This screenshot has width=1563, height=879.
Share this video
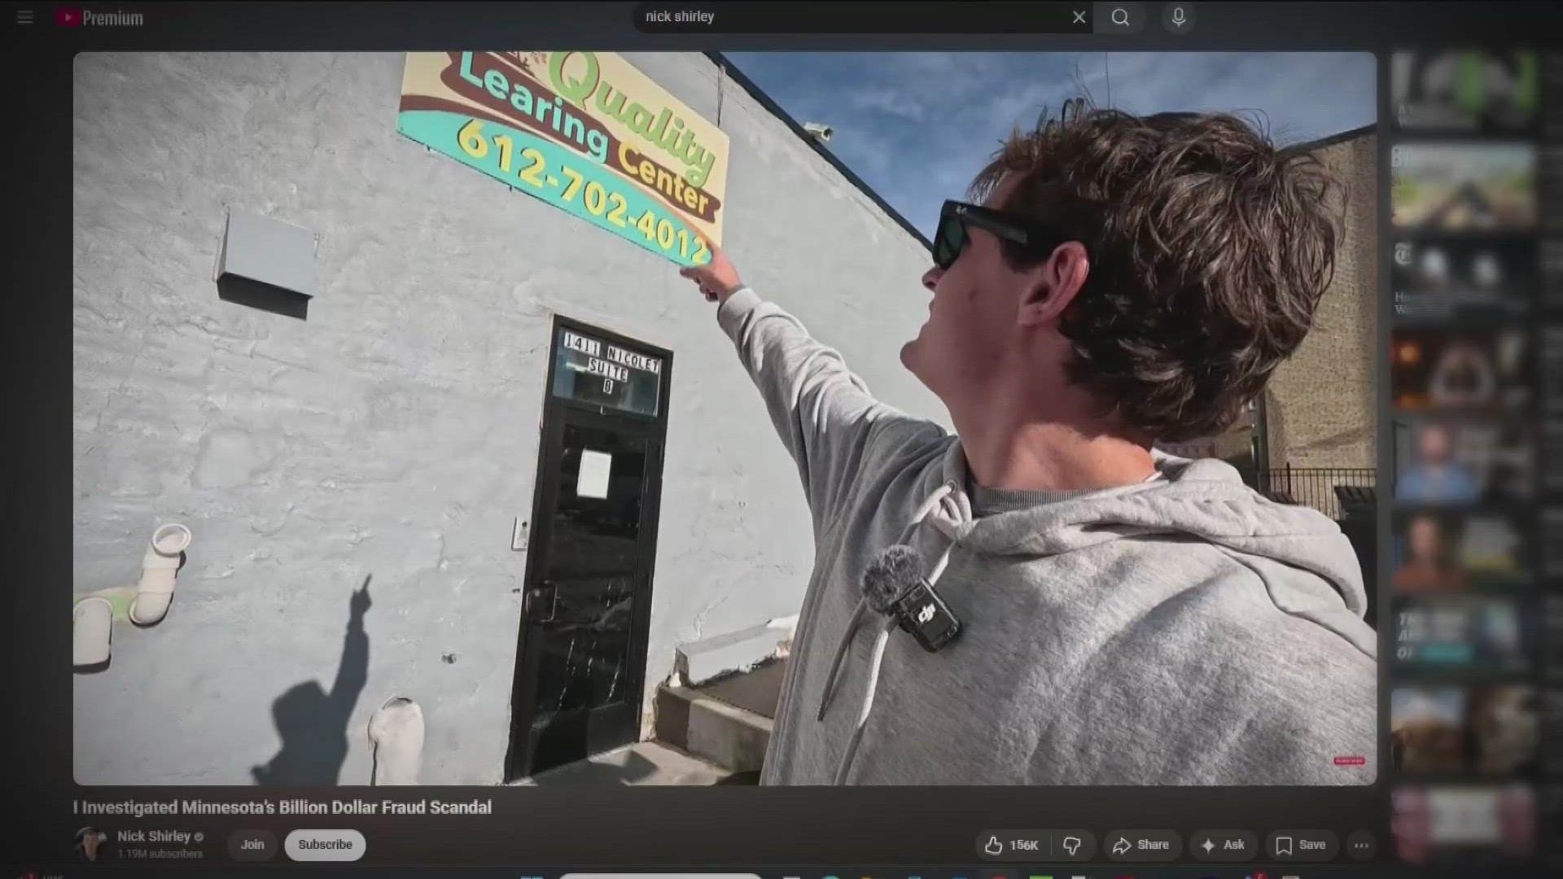tap(1141, 845)
